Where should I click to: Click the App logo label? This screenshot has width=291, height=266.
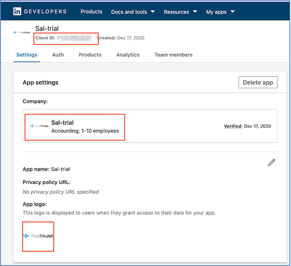[35, 204]
